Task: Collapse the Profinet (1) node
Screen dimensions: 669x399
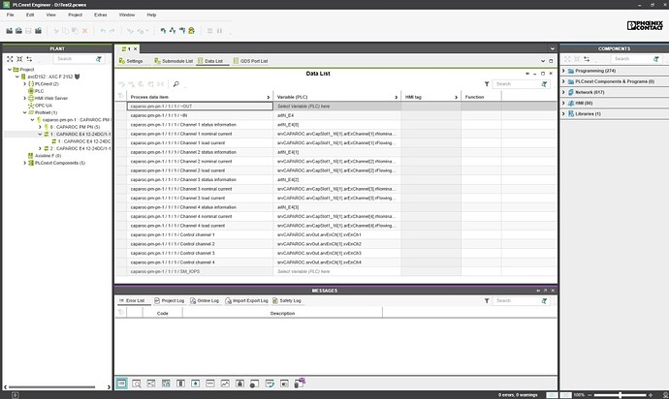Action: pyautogui.click(x=25, y=112)
